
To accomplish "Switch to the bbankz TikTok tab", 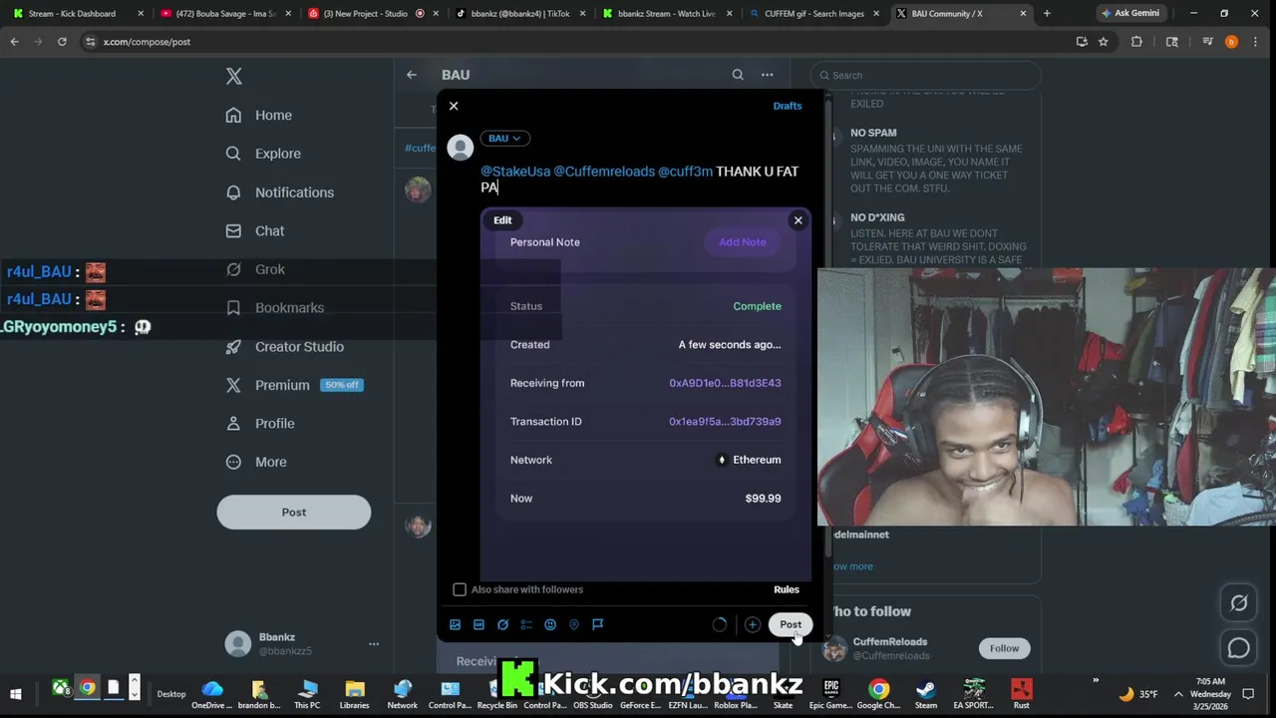I will 518,14.
